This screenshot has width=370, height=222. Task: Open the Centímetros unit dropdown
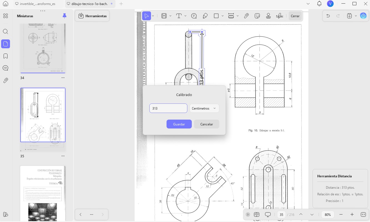(x=204, y=108)
